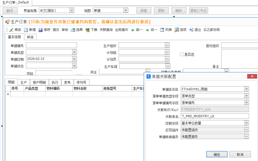Open the 单据类型 dropdown

(x=74, y=52)
